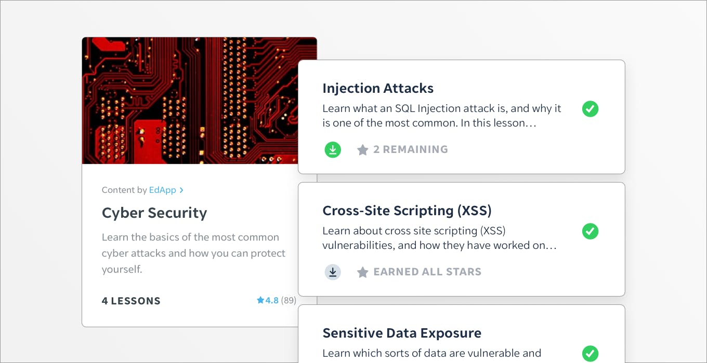Click the 2 REMAINING stars label

[411, 149]
